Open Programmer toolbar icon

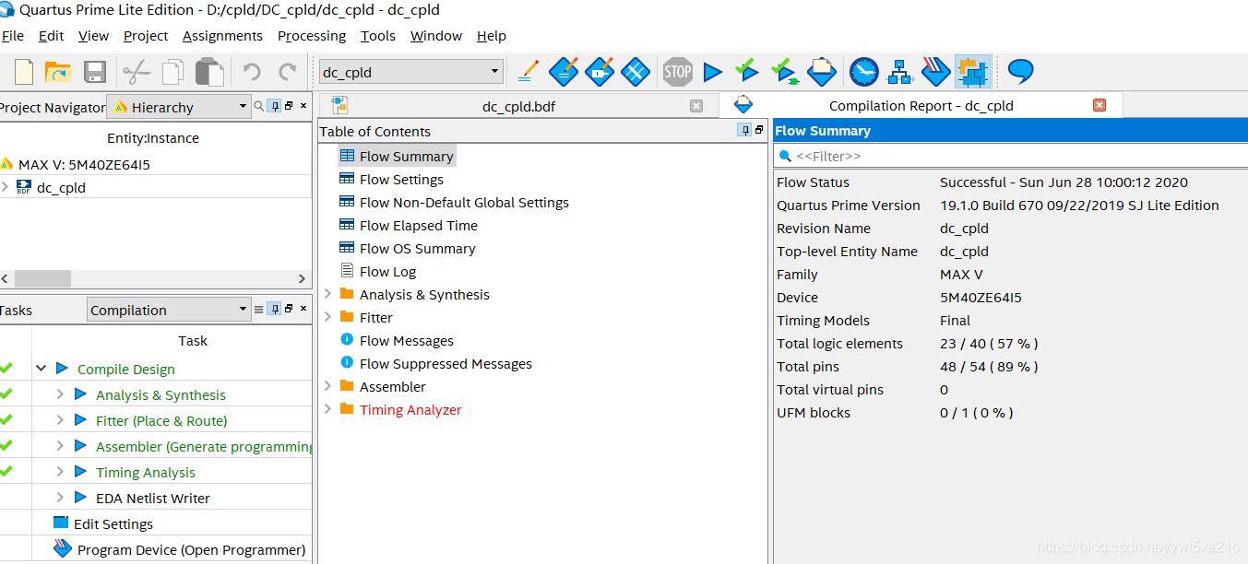click(x=936, y=71)
